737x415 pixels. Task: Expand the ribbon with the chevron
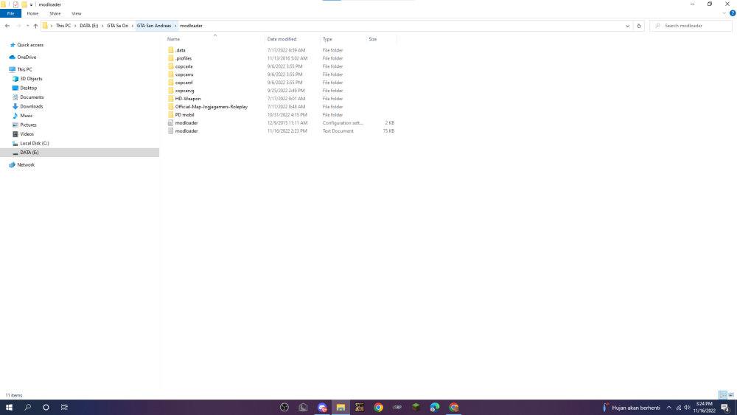pos(724,13)
